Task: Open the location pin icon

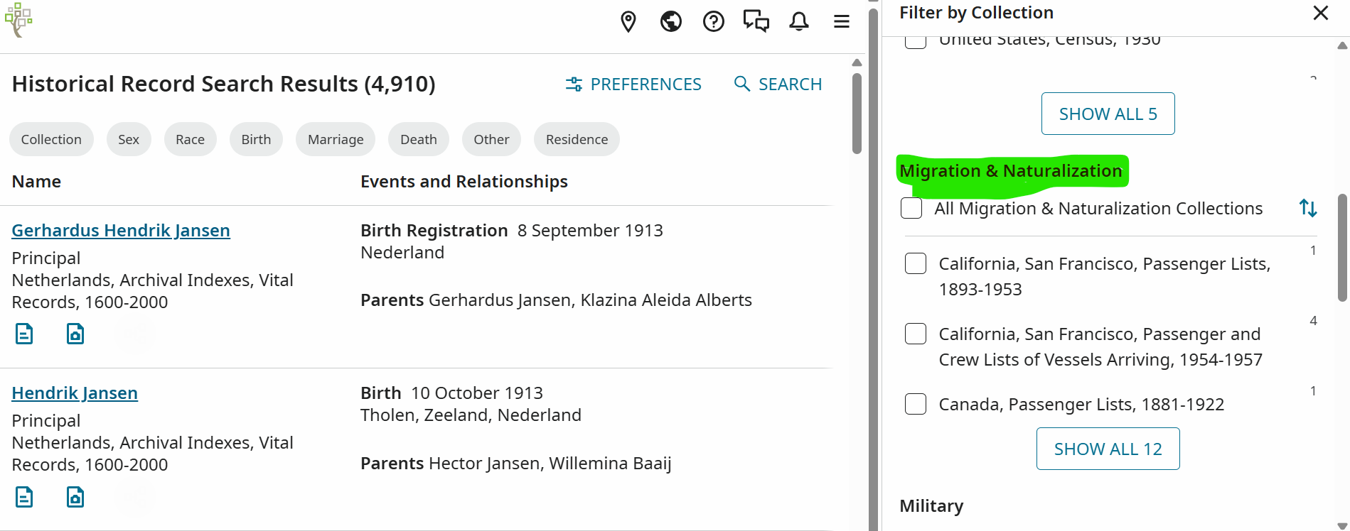Action: 628,22
